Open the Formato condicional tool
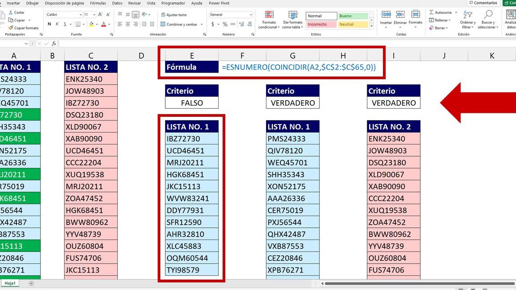The height and width of the screenshot is (290, 516). (269, 20)
